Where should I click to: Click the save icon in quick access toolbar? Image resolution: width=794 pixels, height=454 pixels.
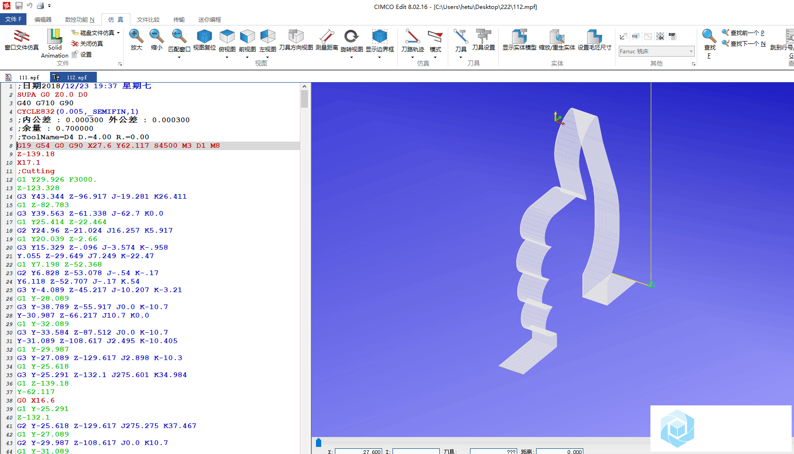(19, 6)
